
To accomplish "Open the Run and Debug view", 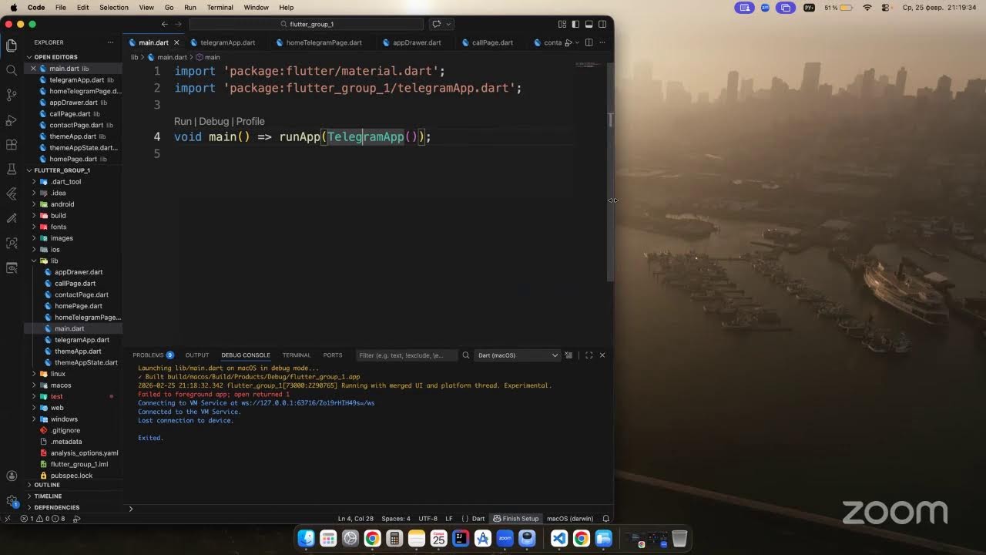I will 12,119.
